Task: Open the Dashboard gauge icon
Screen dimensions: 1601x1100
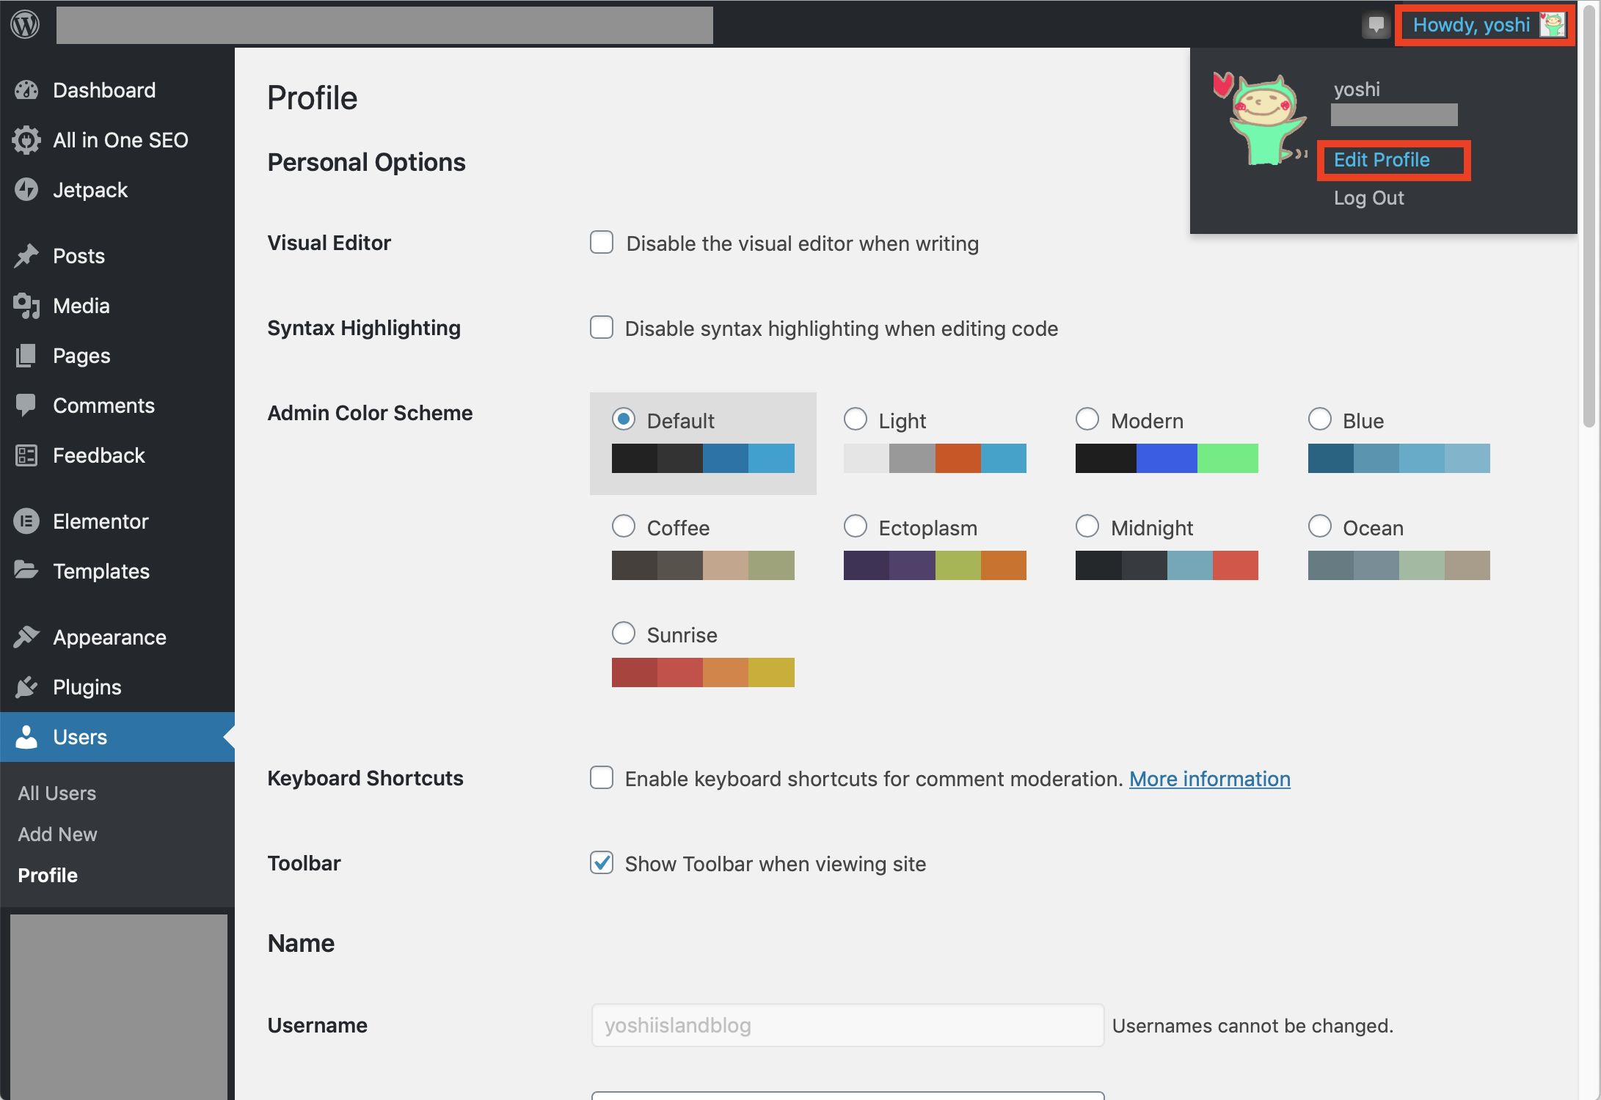Action: pos(26,90)
